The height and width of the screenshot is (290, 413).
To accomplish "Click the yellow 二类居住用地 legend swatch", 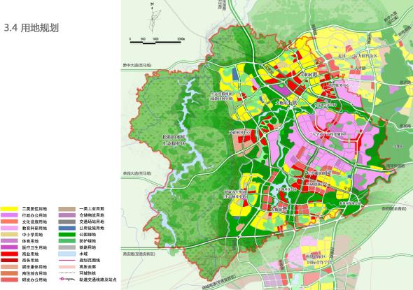I will pyautogui.click(x=9, y=209).
